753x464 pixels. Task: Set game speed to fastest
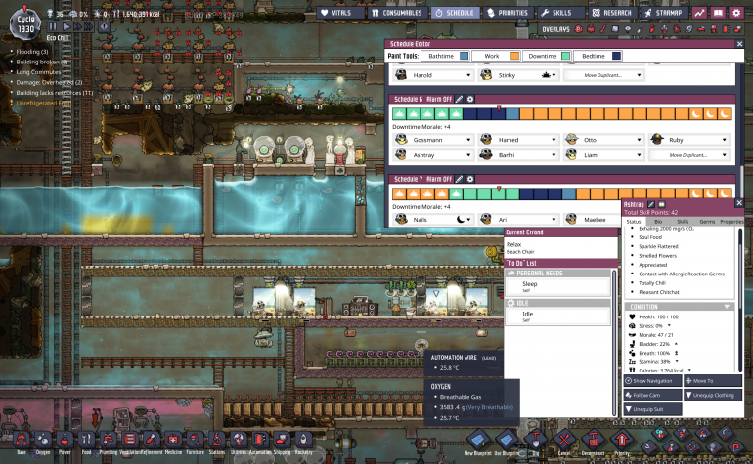coord(88,27)
